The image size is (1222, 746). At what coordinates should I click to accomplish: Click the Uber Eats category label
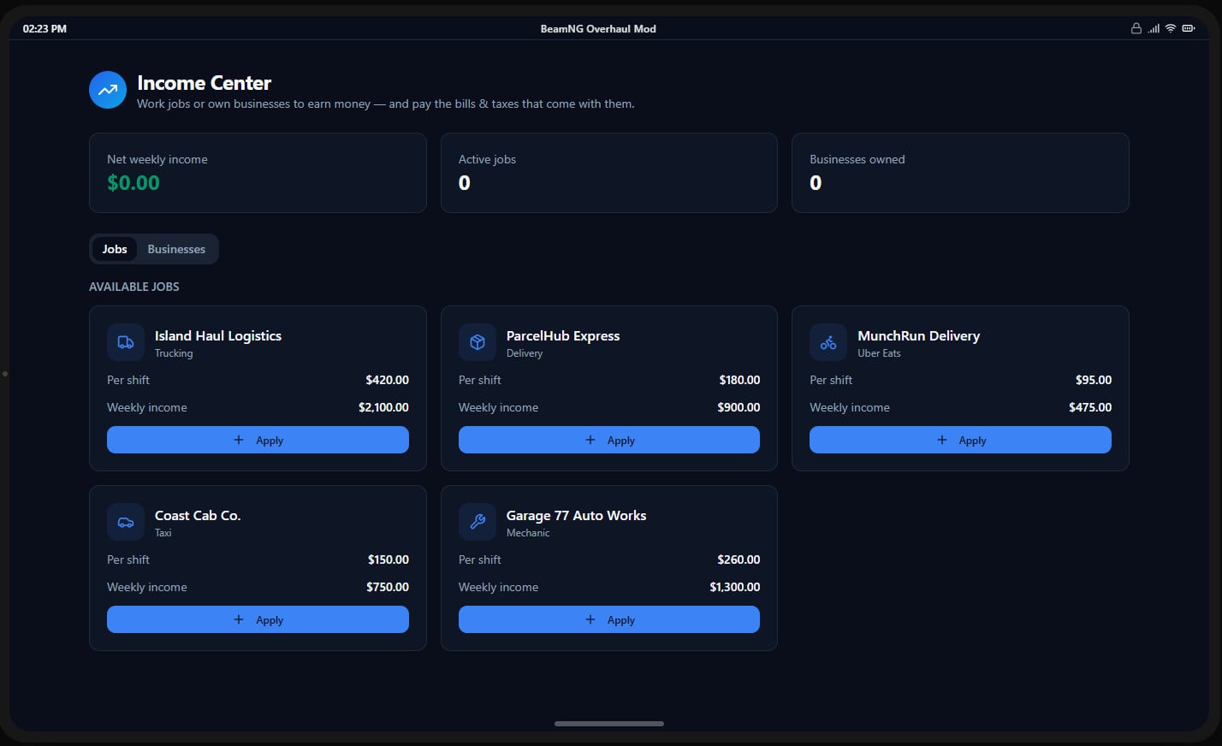(879, 353)
